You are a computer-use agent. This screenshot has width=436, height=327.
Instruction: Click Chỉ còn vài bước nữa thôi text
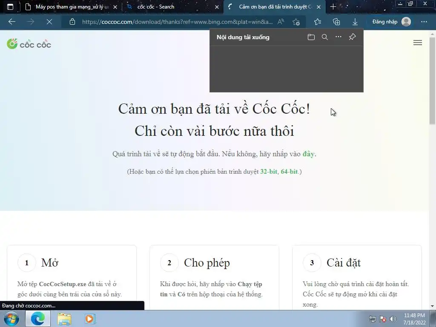214,131
